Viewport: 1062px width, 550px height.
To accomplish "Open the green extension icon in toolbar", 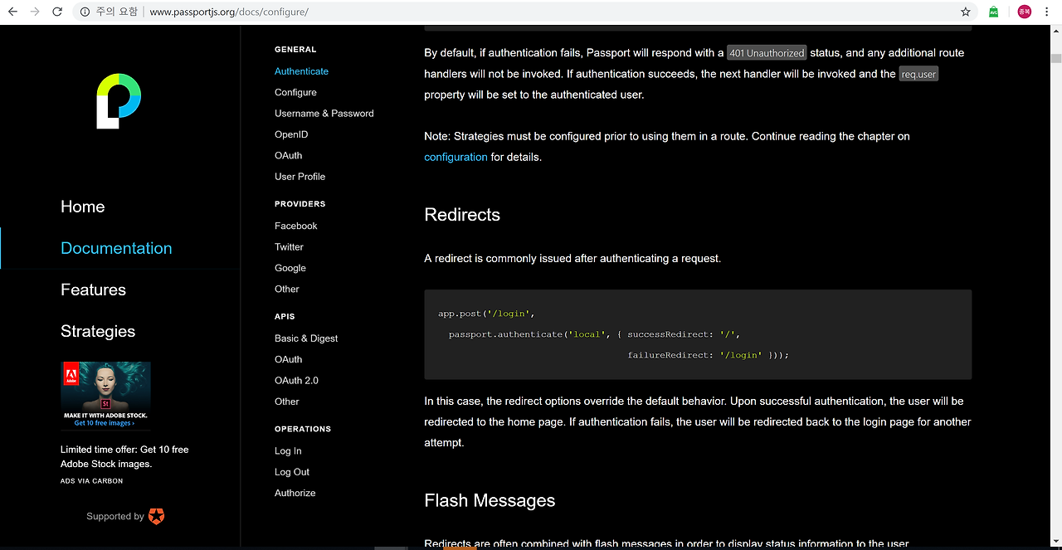I will coord(993,12).
